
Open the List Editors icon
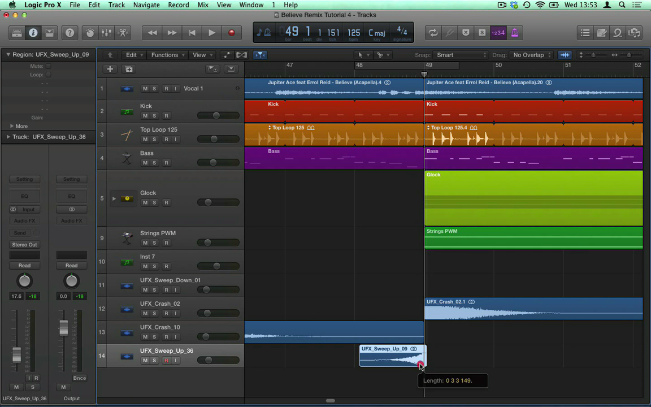point(585,33)
